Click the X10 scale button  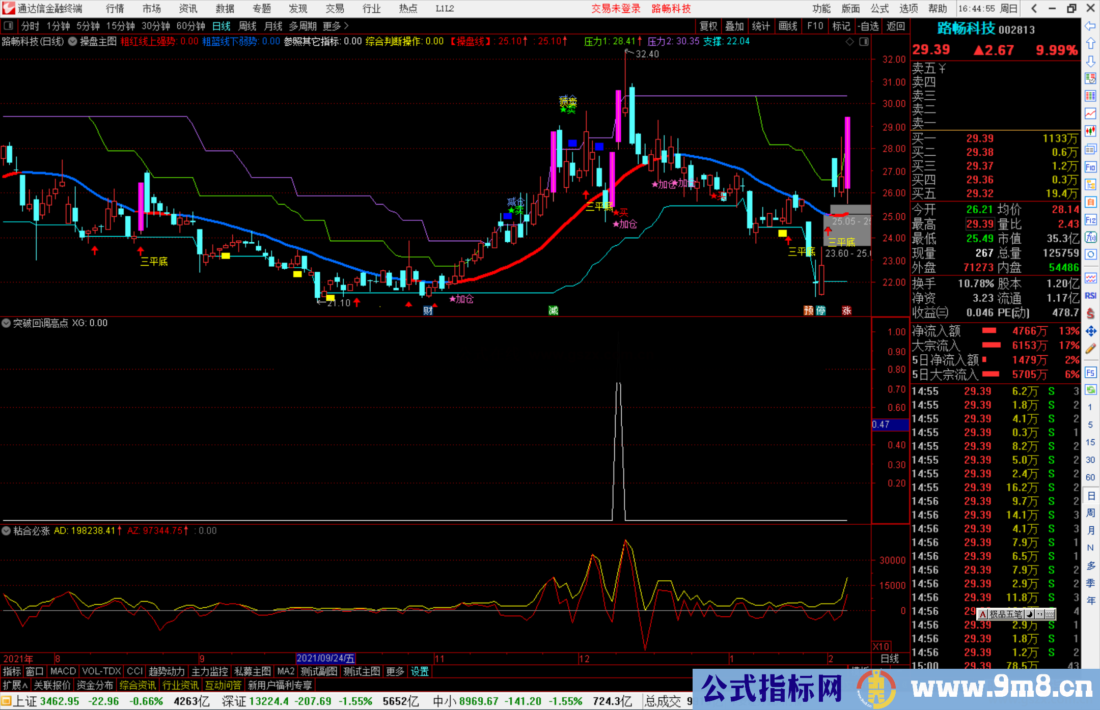pos(881,646)
